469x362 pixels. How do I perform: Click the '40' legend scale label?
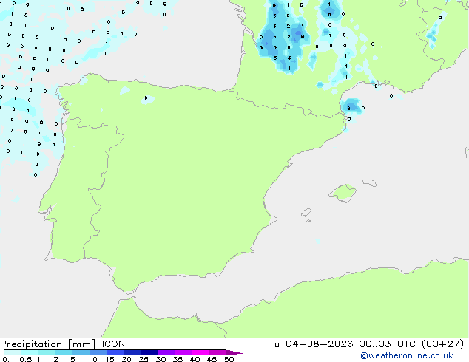pyautogui.click(x=195, y=359)
